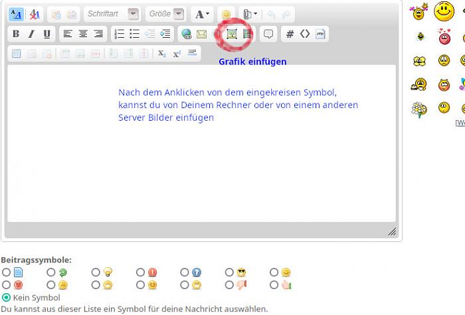Insert a hyperlink with the globe icon
The height and width of the screenshot is (315, 465).
tap(187, 34)
